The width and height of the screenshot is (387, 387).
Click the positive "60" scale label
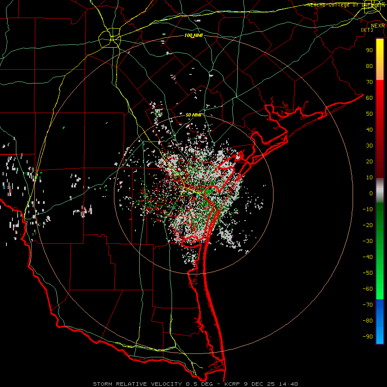(x=369, y=98)
